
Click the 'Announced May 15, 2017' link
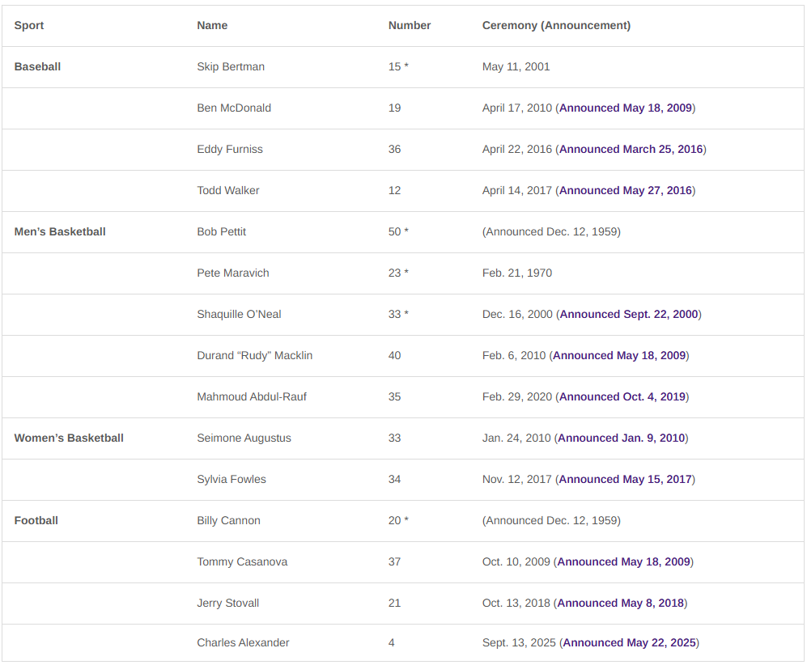click(625, 479)
